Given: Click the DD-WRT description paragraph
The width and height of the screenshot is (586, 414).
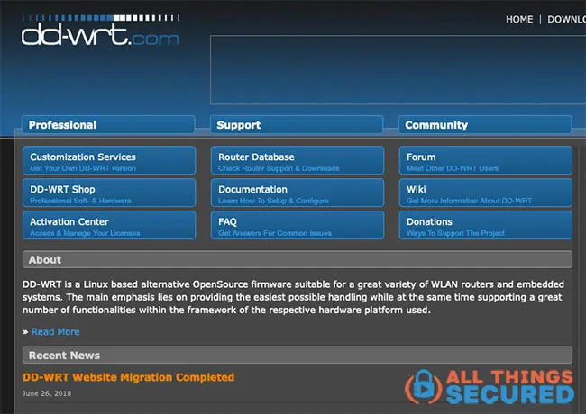Looking at the screenshot, I should 293,297.
